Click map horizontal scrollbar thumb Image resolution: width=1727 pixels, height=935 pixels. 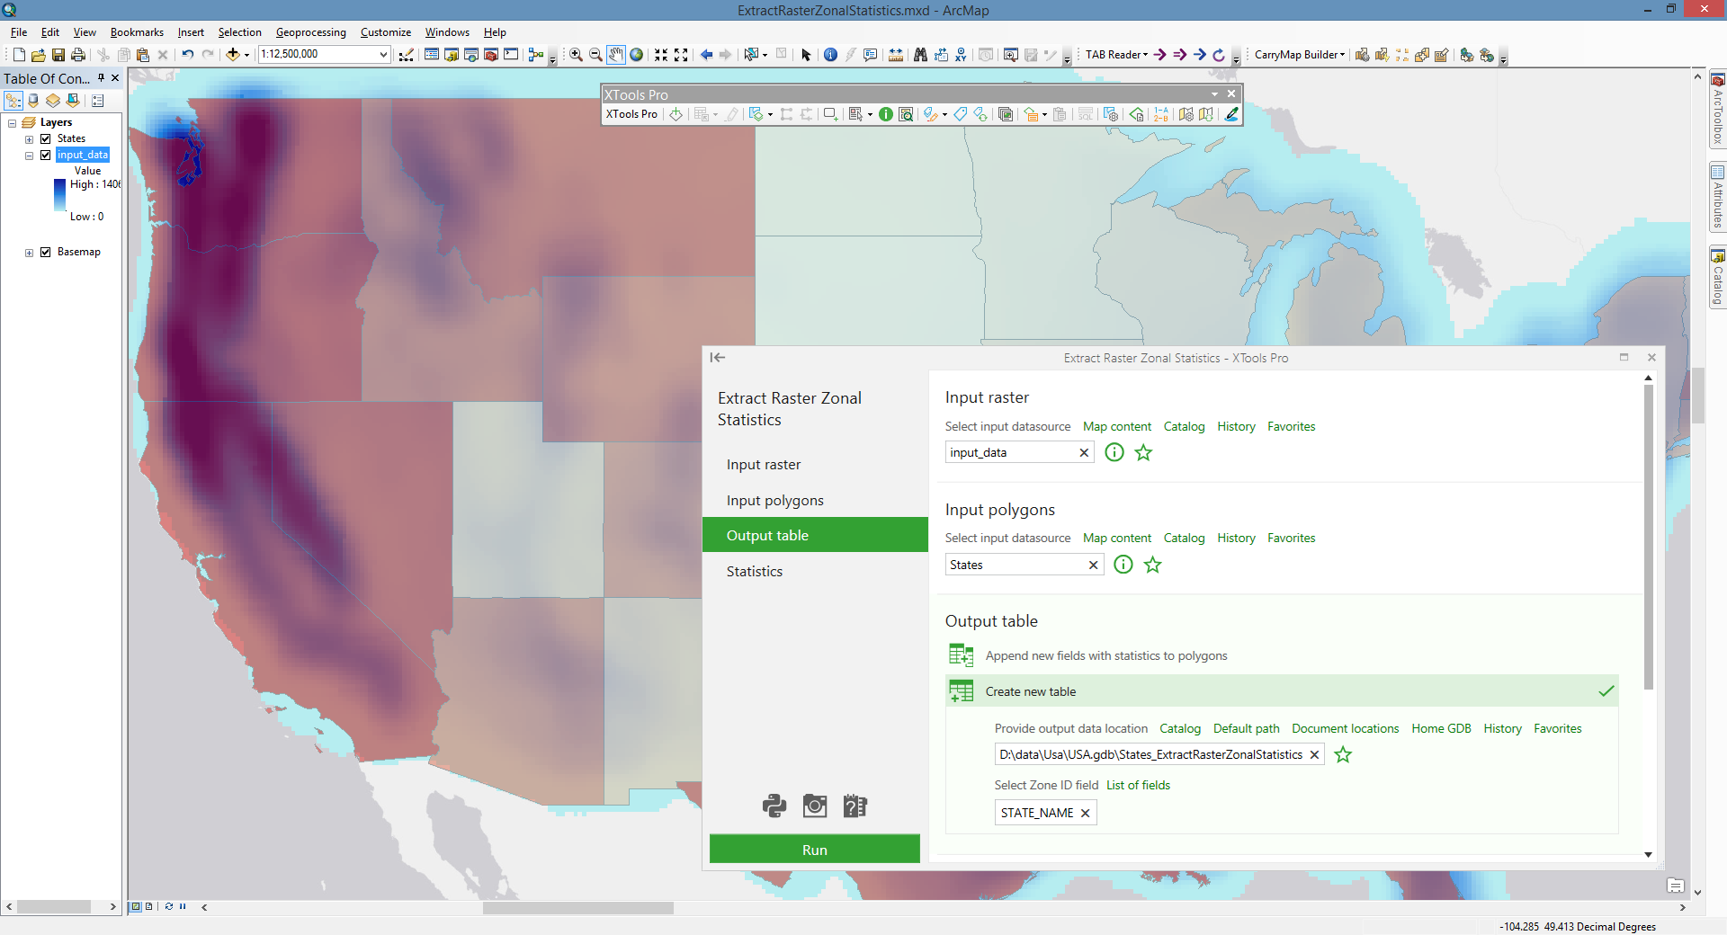(x=578, y=908)
